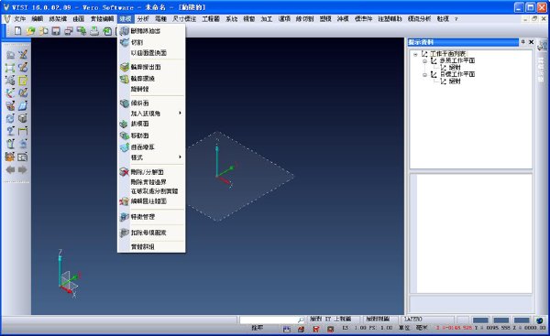550x336 pixels.
Task: Close the 提示資料 panel with its X
Action: pos(531,42)
